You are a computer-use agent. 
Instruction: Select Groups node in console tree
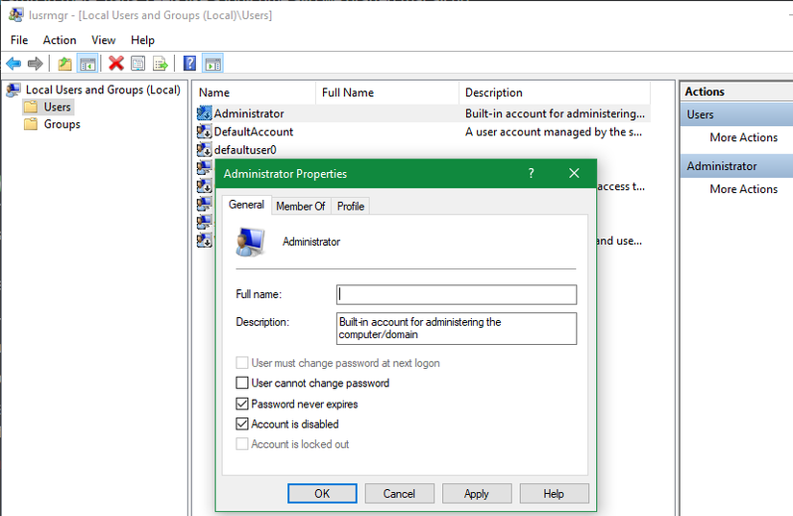[x=62, y=124]
